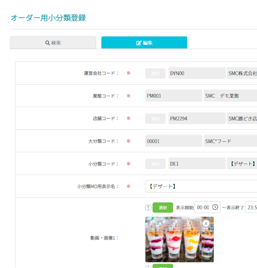This screenshot has width=257, height=268.
Task: Click the 表示開始 00:00 time field
Action: [204, 208]
